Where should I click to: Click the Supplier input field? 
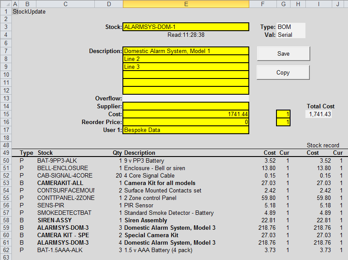(x=186, y=106)
